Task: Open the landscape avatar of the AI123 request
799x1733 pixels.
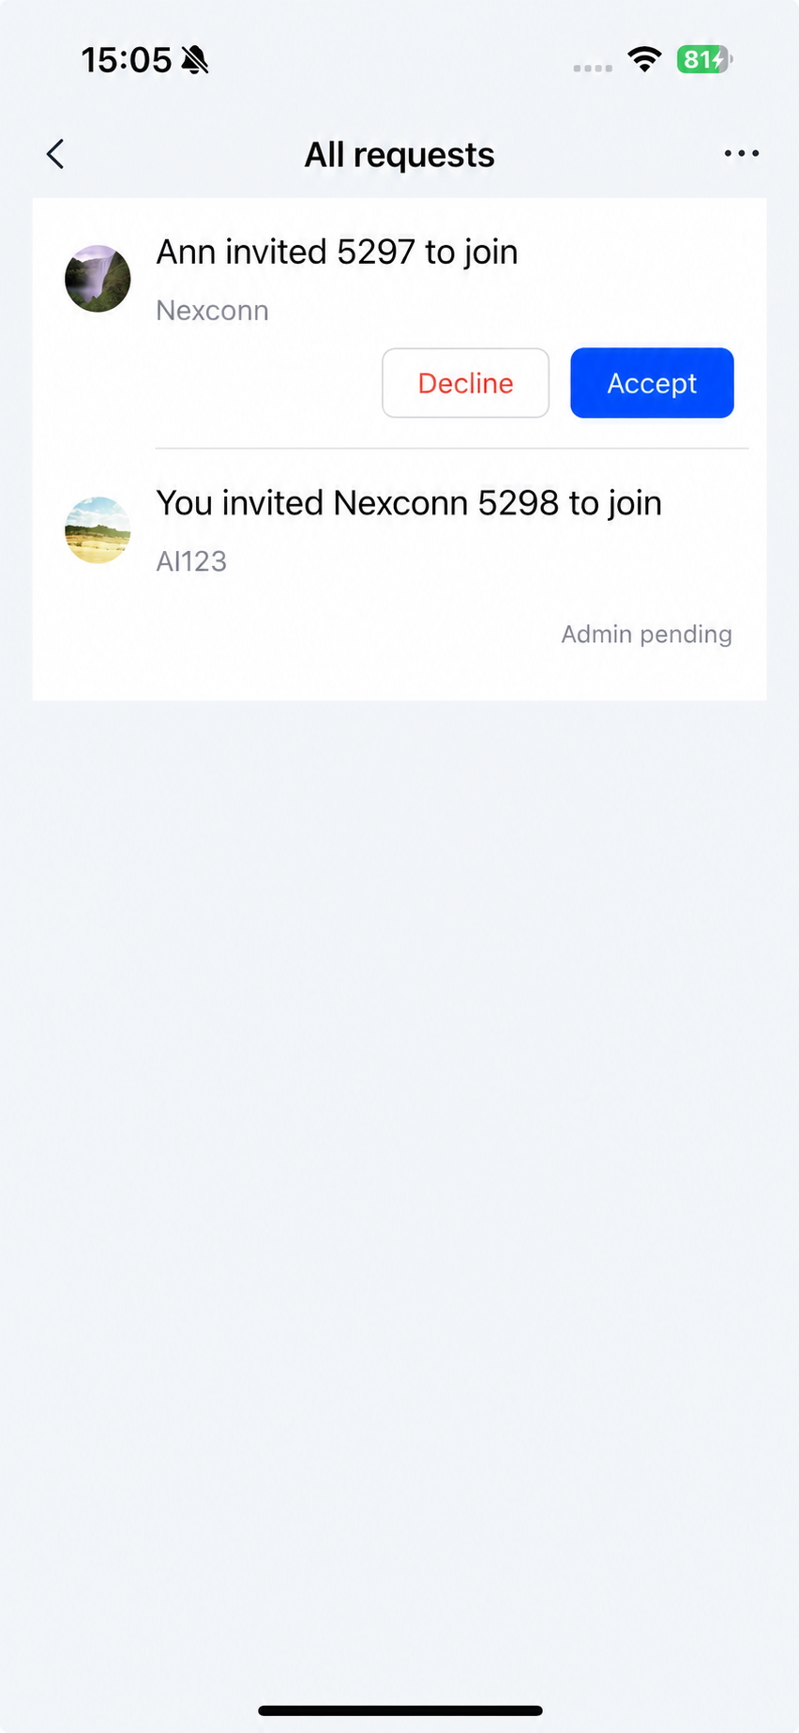Action: click(x=98, y=530)
